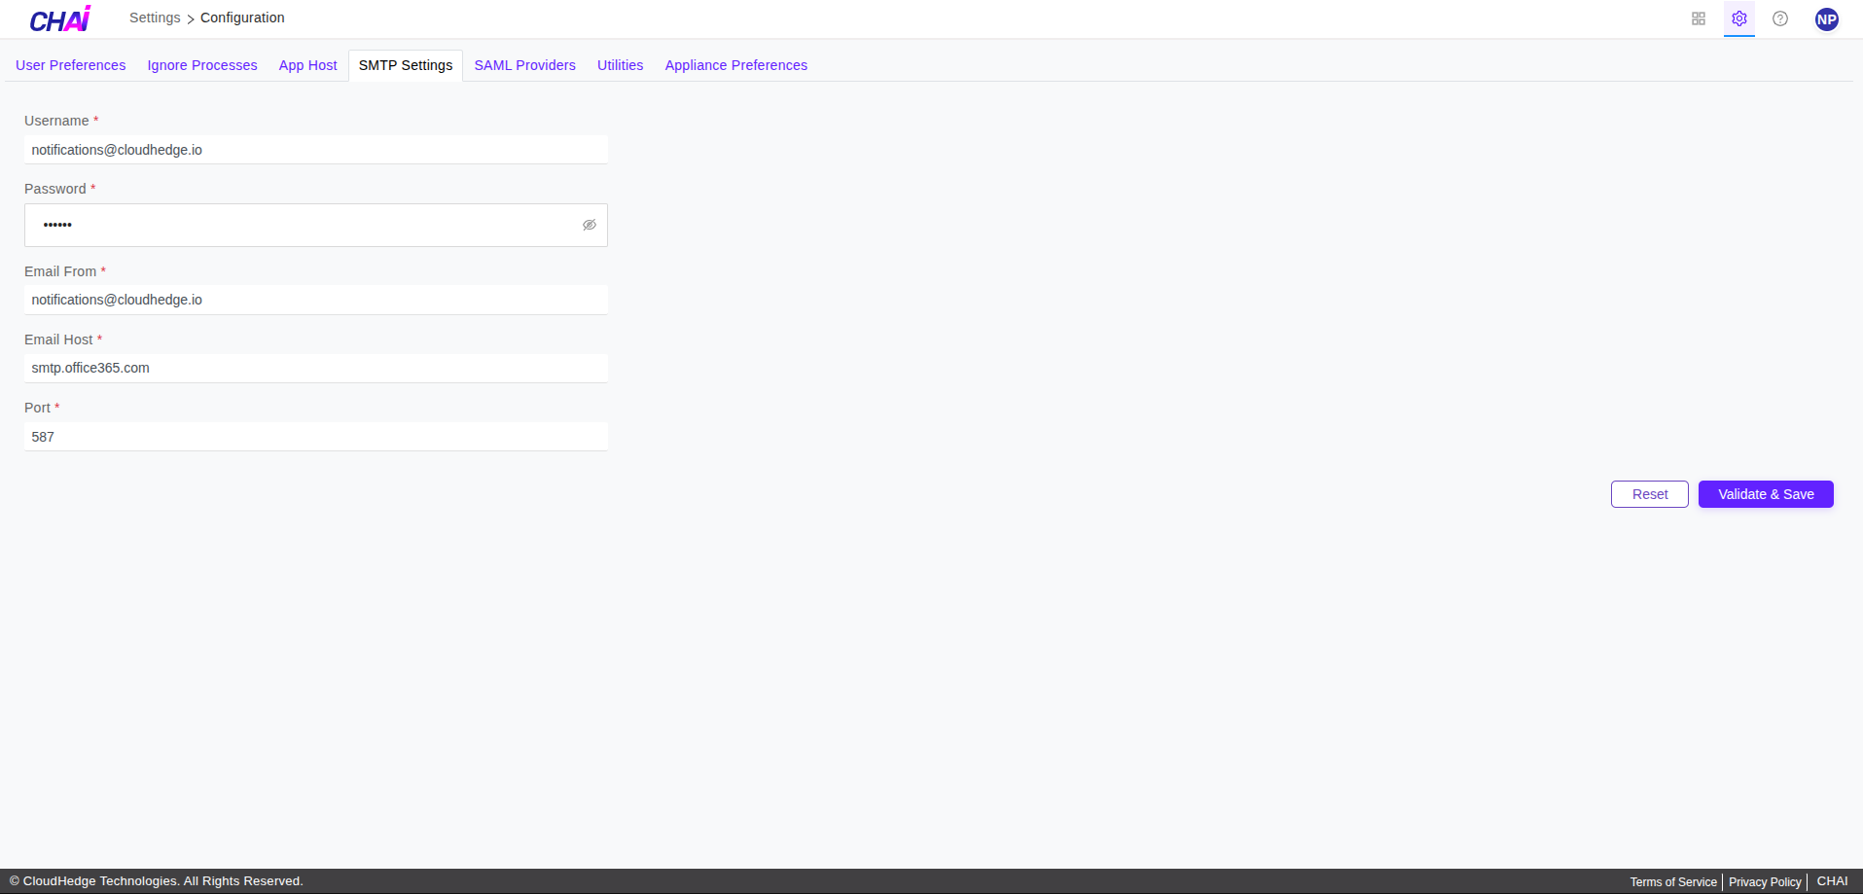Click the settings gear icon
The width and height of the screenshot is (1863, 894).
pyautogui.click(x=1739, y=18)
